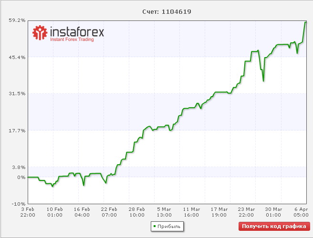313x238 pixels.
Task: Click the '11 Mar 16:00' date label
Action: tap(191, 212)
